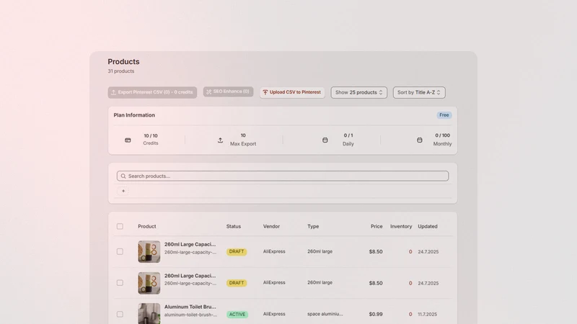Click the first 260ml product thumbnail

149,251
